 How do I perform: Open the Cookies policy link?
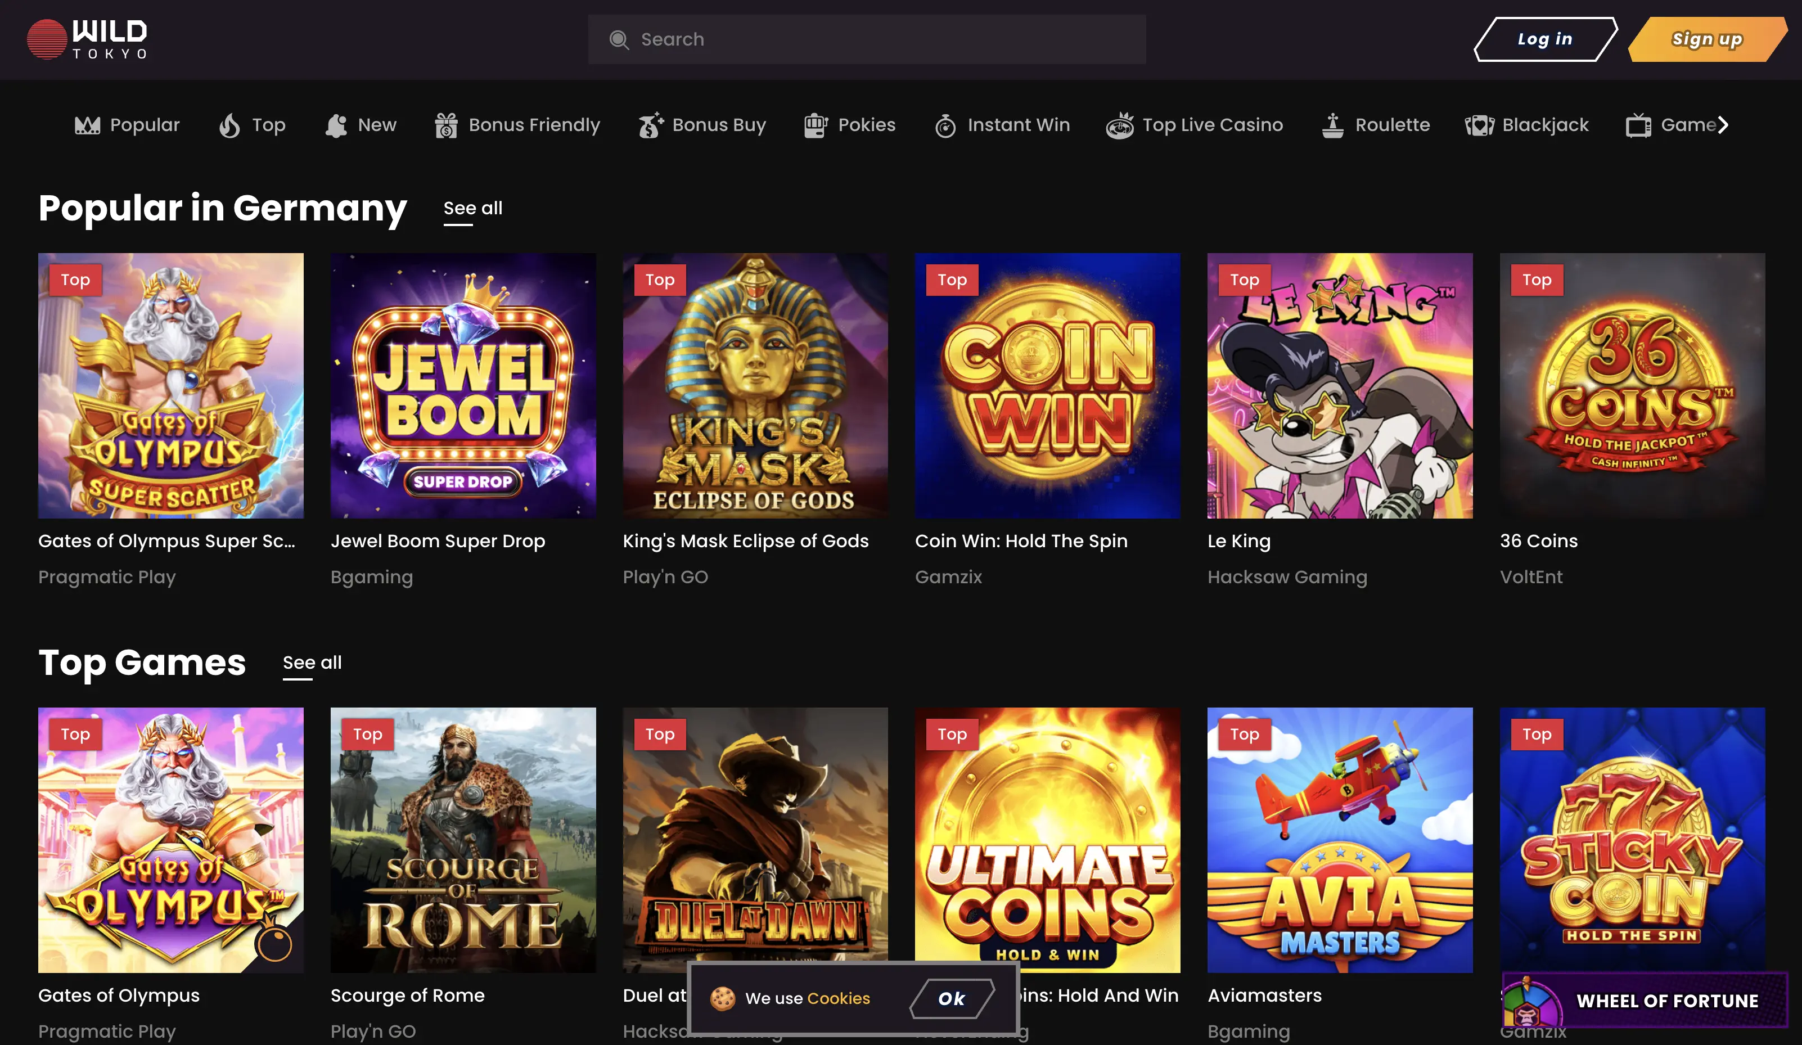click(x=839, y=998)
